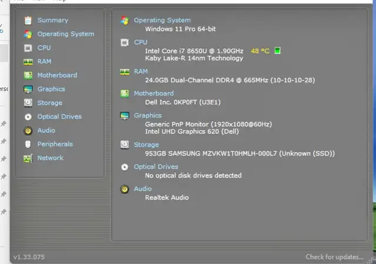Click the Check for updates link
Image resolution: width=376 pixels, height=264 pixels.
pyautogui.click(x=334, y=257)
